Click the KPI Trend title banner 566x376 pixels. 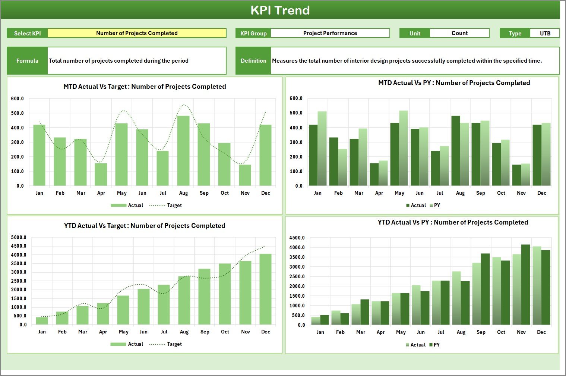[281, 10]
